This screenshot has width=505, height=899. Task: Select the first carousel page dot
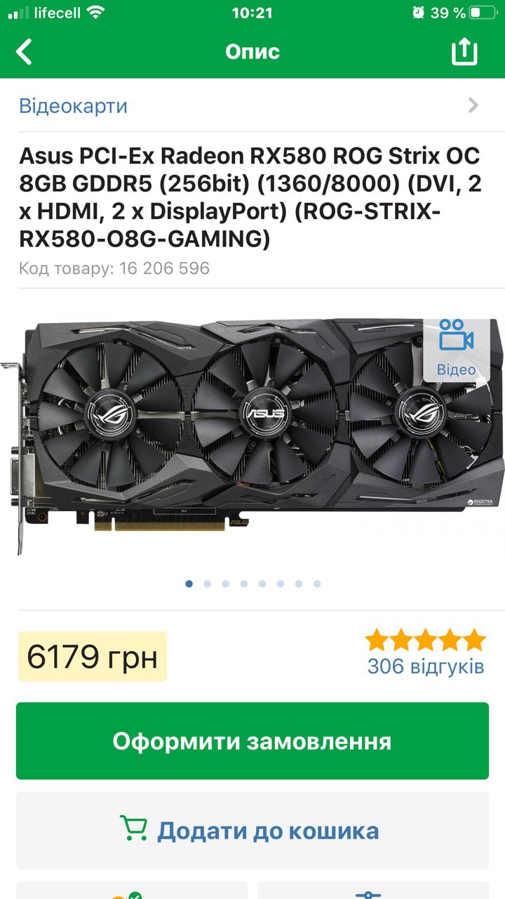coord(189,584)
